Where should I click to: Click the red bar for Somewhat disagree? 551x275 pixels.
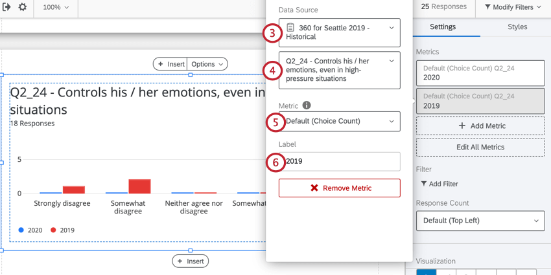[x=139, y=186]
